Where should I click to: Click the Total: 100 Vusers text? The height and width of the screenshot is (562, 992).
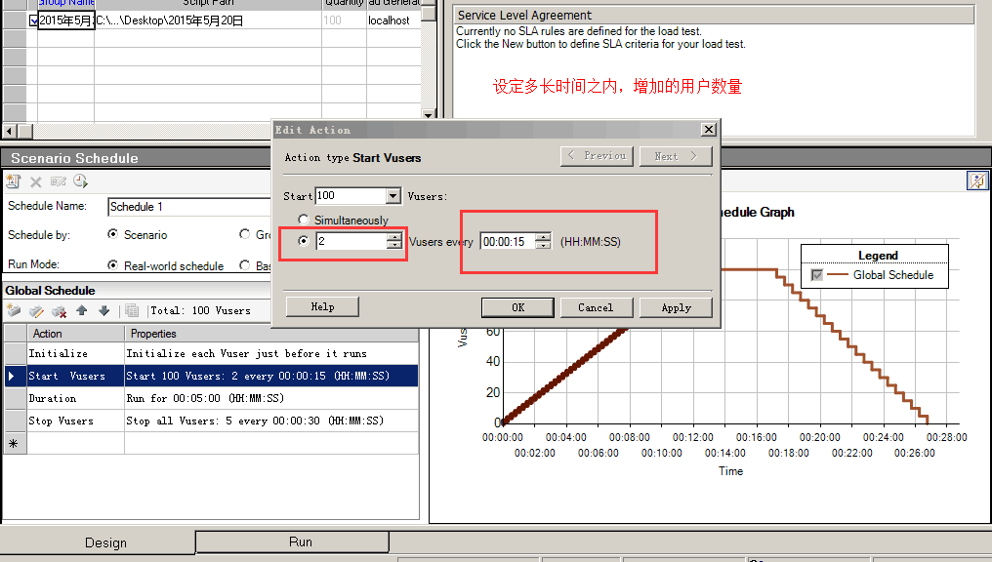point(200,310)
